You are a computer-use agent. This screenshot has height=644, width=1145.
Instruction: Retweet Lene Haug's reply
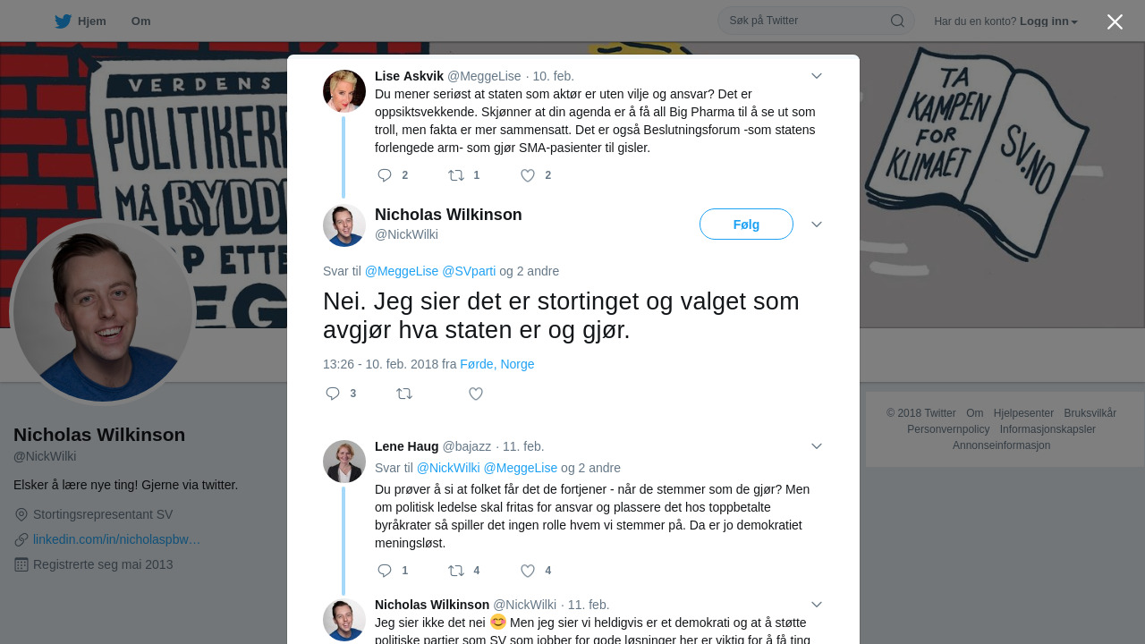pyautogui.click(x=456, y=571)
